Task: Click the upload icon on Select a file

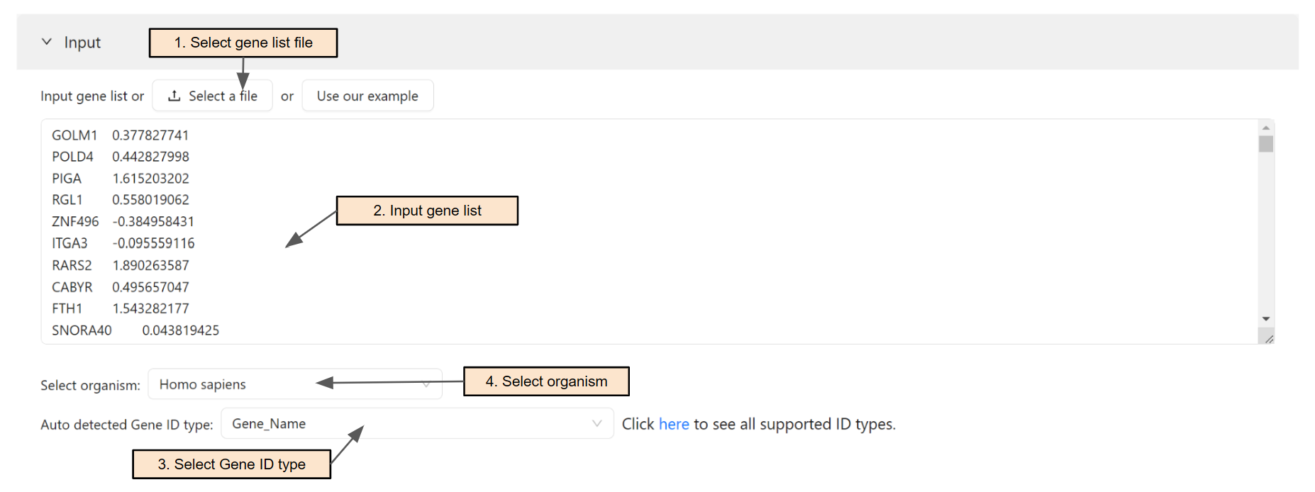Action: 174,95
